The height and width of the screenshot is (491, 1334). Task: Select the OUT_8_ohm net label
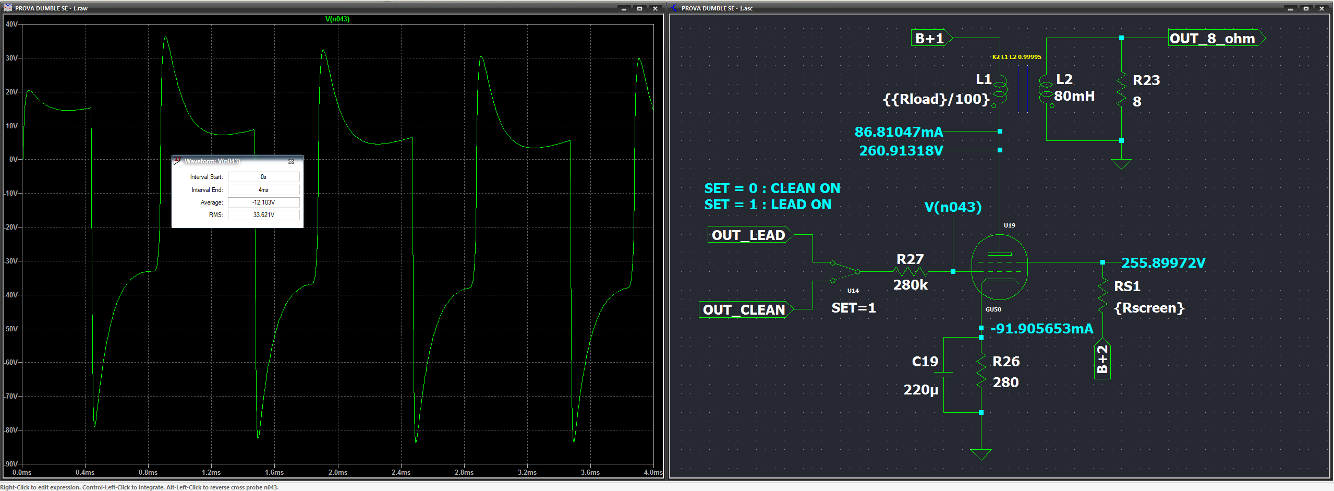point(1214,39)
